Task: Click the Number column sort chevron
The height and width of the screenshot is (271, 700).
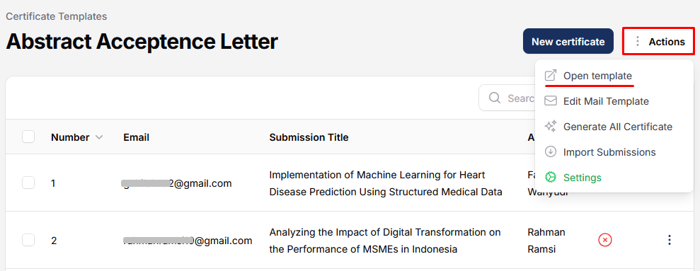Action: (x=99, y=137)
